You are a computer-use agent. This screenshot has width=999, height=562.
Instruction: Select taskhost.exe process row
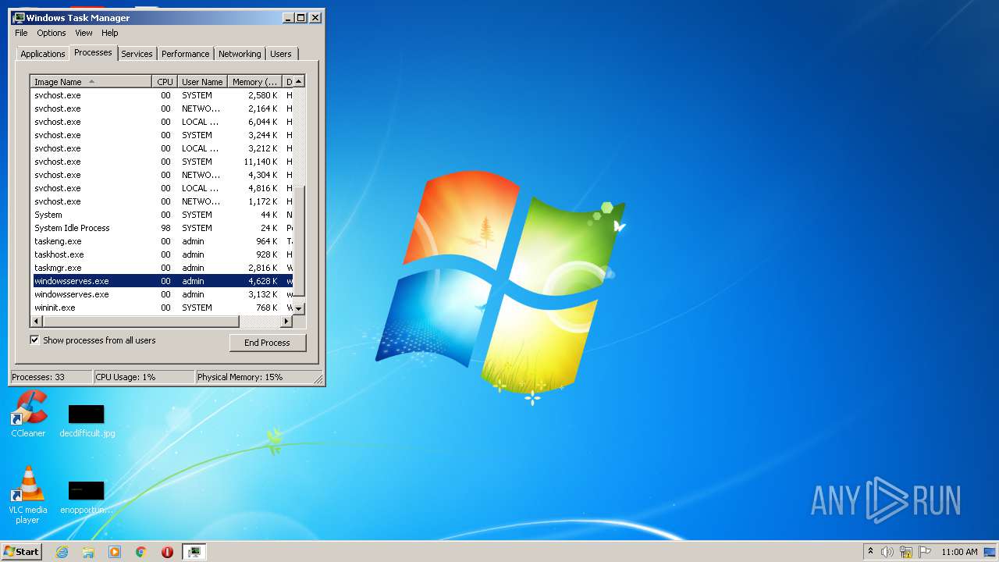coord(163,254)
